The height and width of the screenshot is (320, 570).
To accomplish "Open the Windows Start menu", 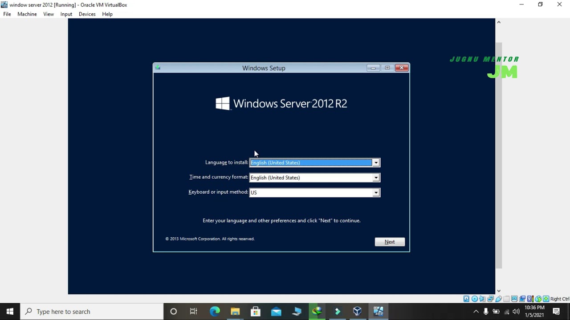I will (10, 312).
